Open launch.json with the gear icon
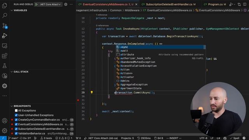Viewport: 249px width, 140px height. tap(66, 4)
